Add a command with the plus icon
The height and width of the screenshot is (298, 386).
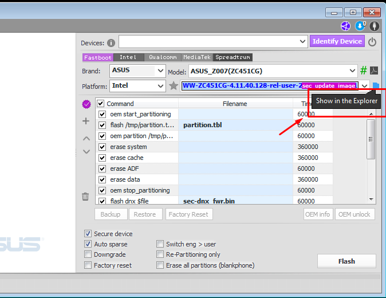86,121
